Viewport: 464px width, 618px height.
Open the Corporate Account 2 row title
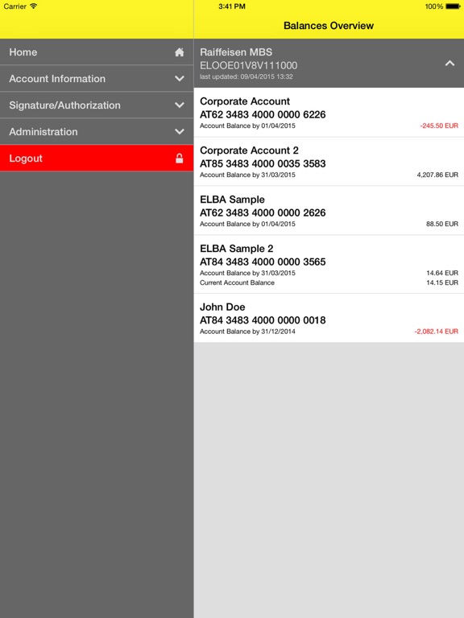point(249,150)
